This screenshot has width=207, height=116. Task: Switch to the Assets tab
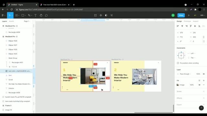(x=11, y=21)
